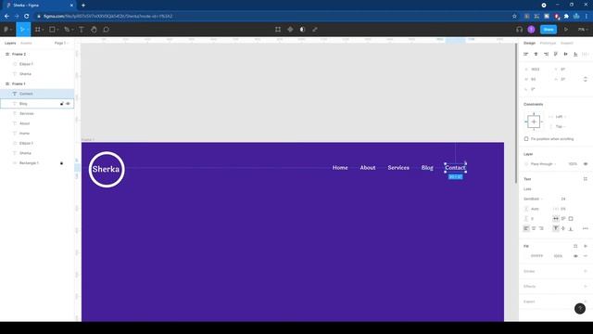Toggle lock on the Blog layer
Screen dimensions: 593x334
(62, 103)
